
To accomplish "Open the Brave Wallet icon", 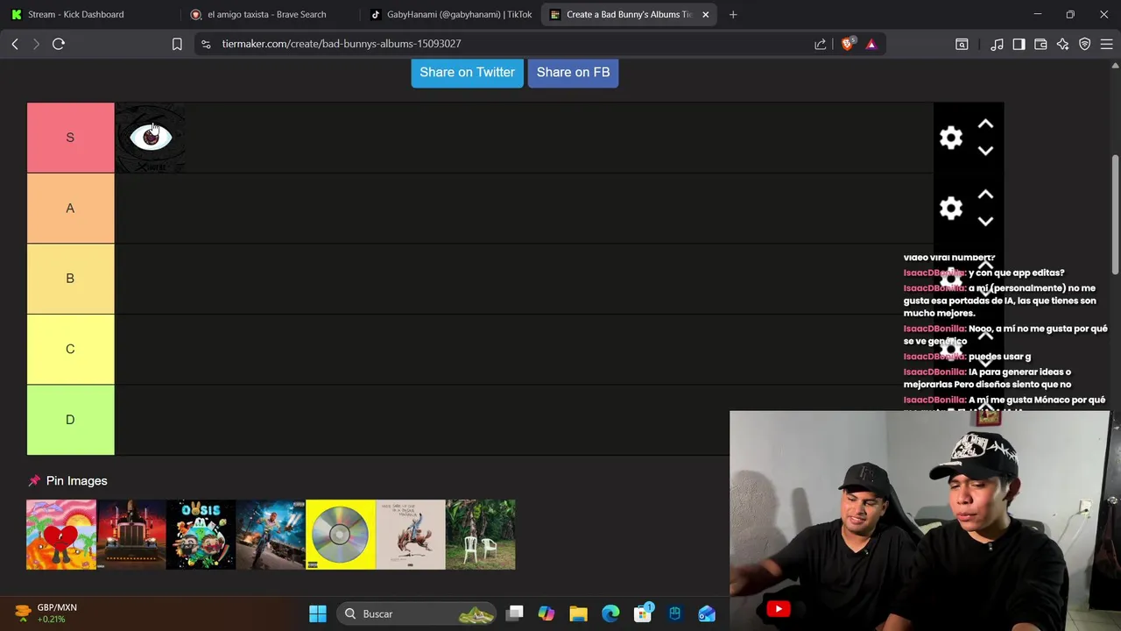I will pyautogui.click(x=1040, y=44).
